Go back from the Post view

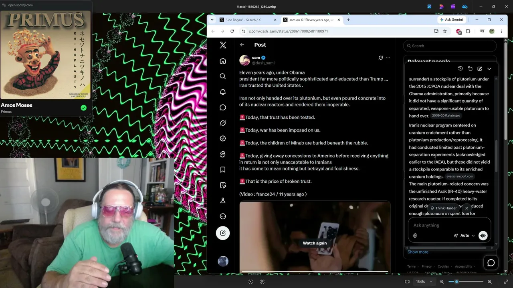(242, 45)
